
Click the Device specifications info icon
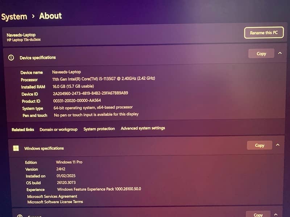click(11, 58)
